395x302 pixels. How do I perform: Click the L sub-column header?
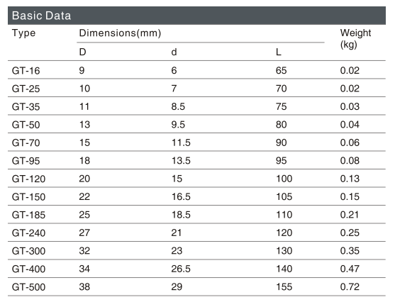279,52
